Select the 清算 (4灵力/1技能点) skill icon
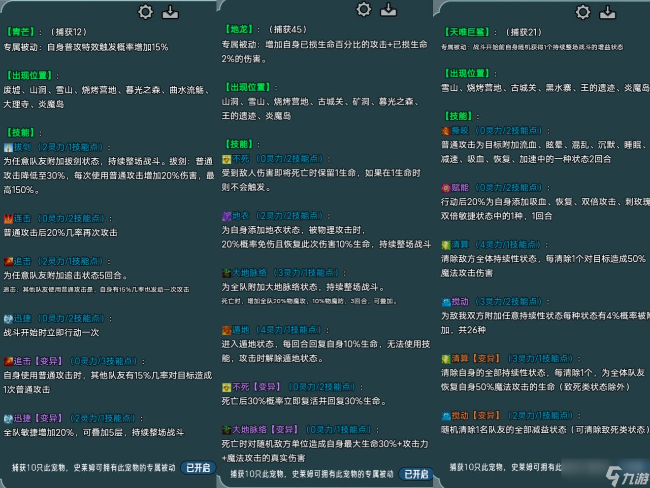 point(446,245)
